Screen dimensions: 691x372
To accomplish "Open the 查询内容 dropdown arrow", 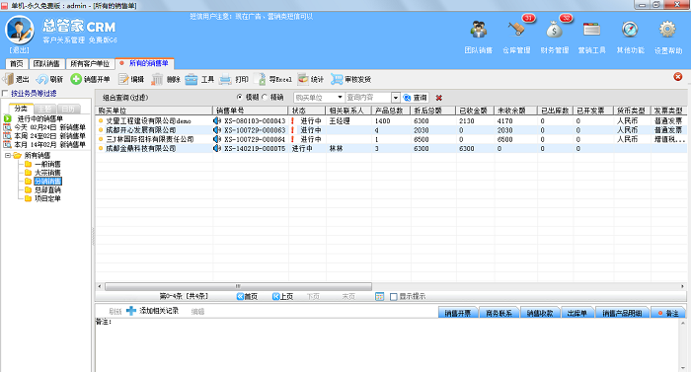I will [395, 98].
